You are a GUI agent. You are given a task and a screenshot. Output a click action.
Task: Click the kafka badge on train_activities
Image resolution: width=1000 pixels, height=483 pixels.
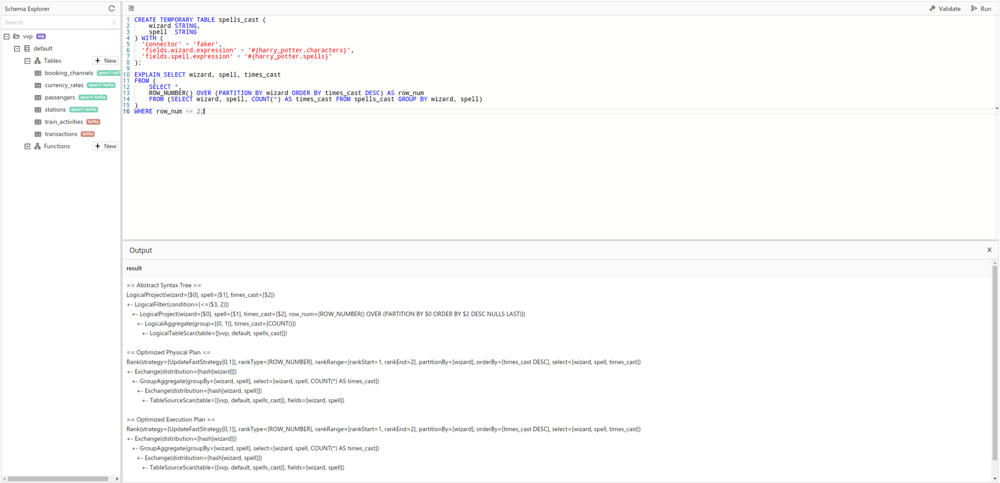pos(93,121)
